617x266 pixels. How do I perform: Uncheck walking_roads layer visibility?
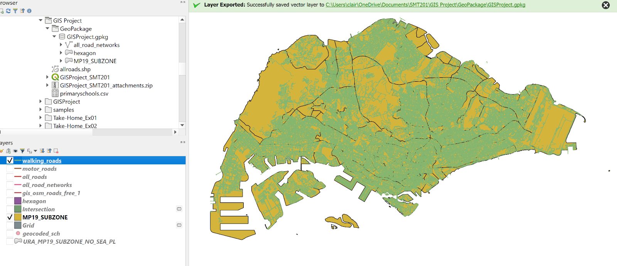pos(10,161)
